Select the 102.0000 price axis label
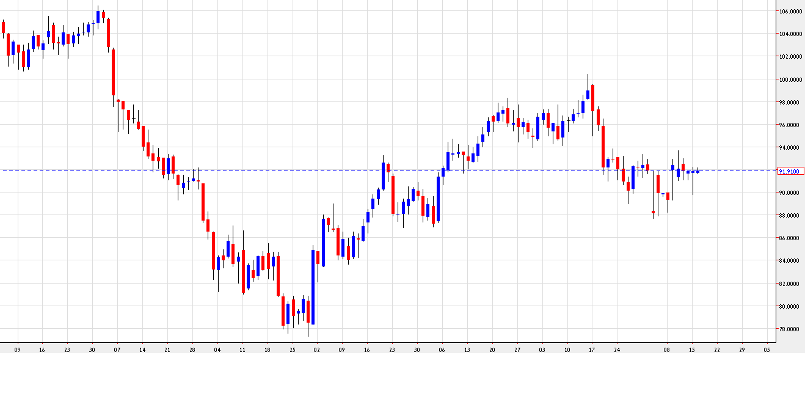 click(790, 56)
